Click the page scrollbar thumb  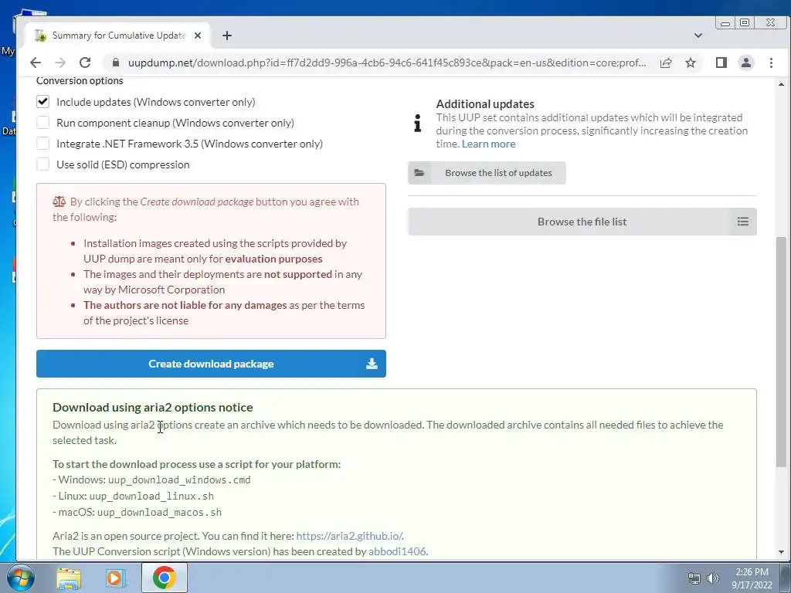point(781,351)
